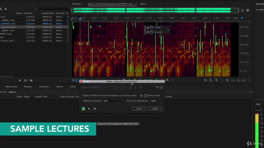Screen dimensions: 264x148
Task: Toggle auto-play speaker icon in Files panel
Action: 31,81
